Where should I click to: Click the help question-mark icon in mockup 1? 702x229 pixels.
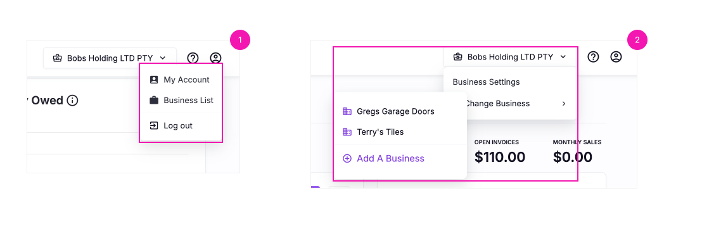[x=193, y=58]
